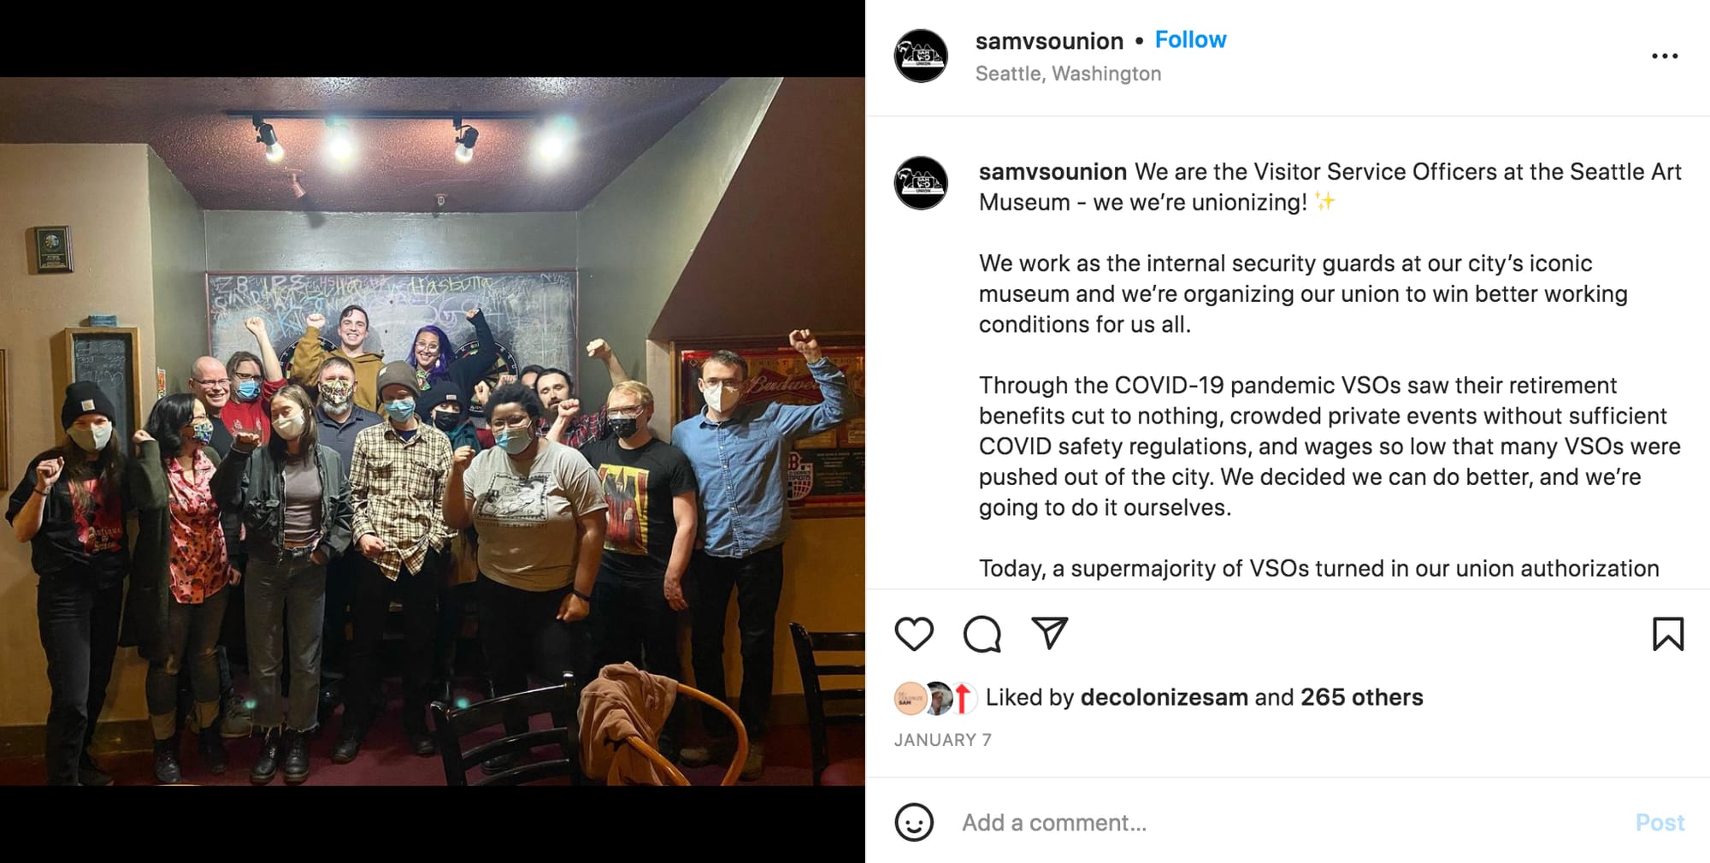
Task: Click the Post comment button
Action: pos(1659,823)
